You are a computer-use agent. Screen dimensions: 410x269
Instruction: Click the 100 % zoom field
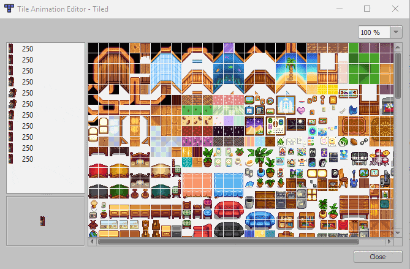click(374, 32)
